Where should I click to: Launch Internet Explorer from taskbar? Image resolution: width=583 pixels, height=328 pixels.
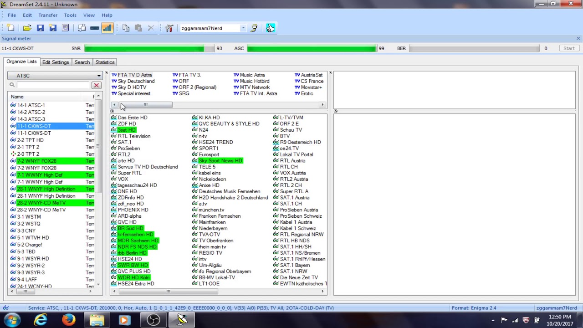[x=41, y=320]
